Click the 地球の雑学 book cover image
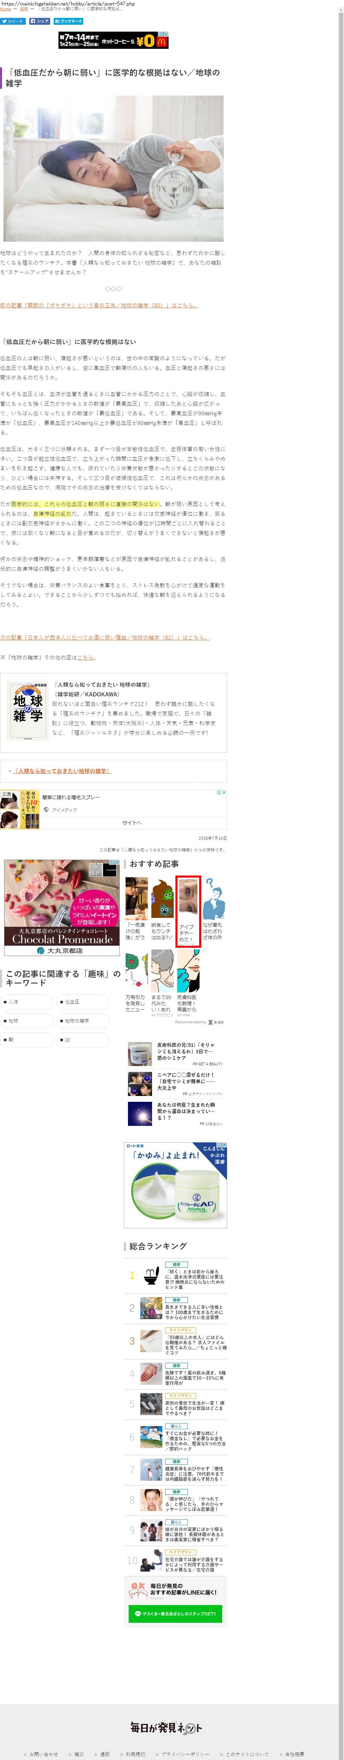The height and width of the screenshot is (1760, 344). [x=28, y=710]
